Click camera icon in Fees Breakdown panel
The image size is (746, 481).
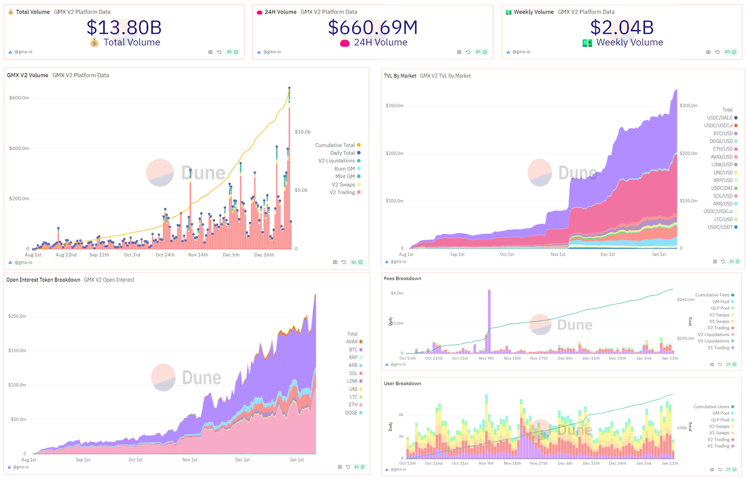click(x=712, y=364)
